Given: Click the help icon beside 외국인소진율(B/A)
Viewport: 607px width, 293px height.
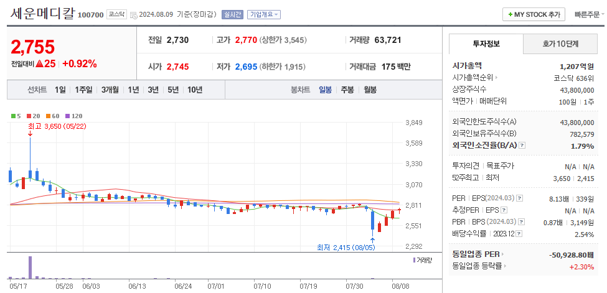Looking at the screenshot, I should 522,146.
